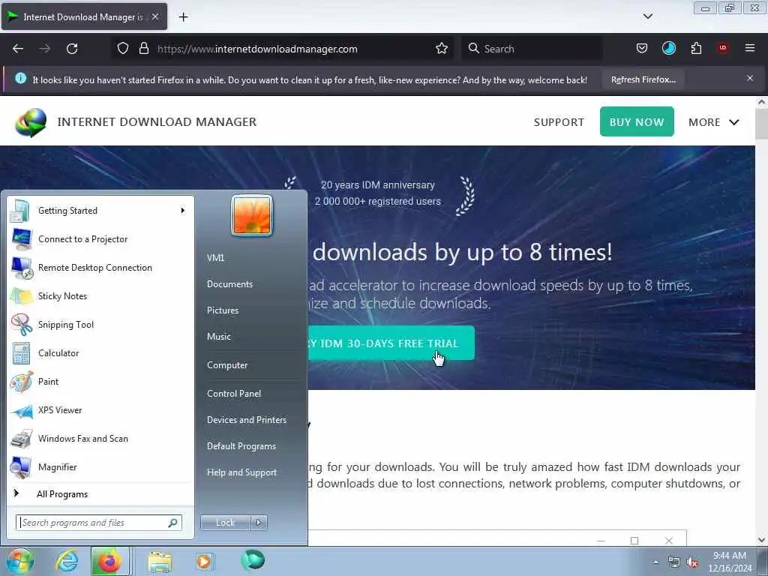Open Windows Media Player taskbar icon
The width and height of the screenshot is (768, 576).
tap(204, 561)
